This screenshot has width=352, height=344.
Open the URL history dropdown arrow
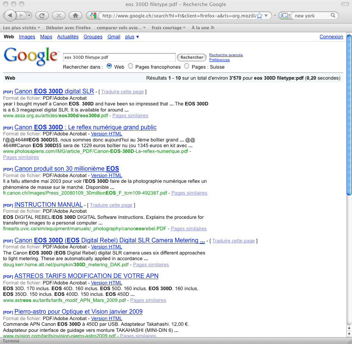[x=266, y=16]
